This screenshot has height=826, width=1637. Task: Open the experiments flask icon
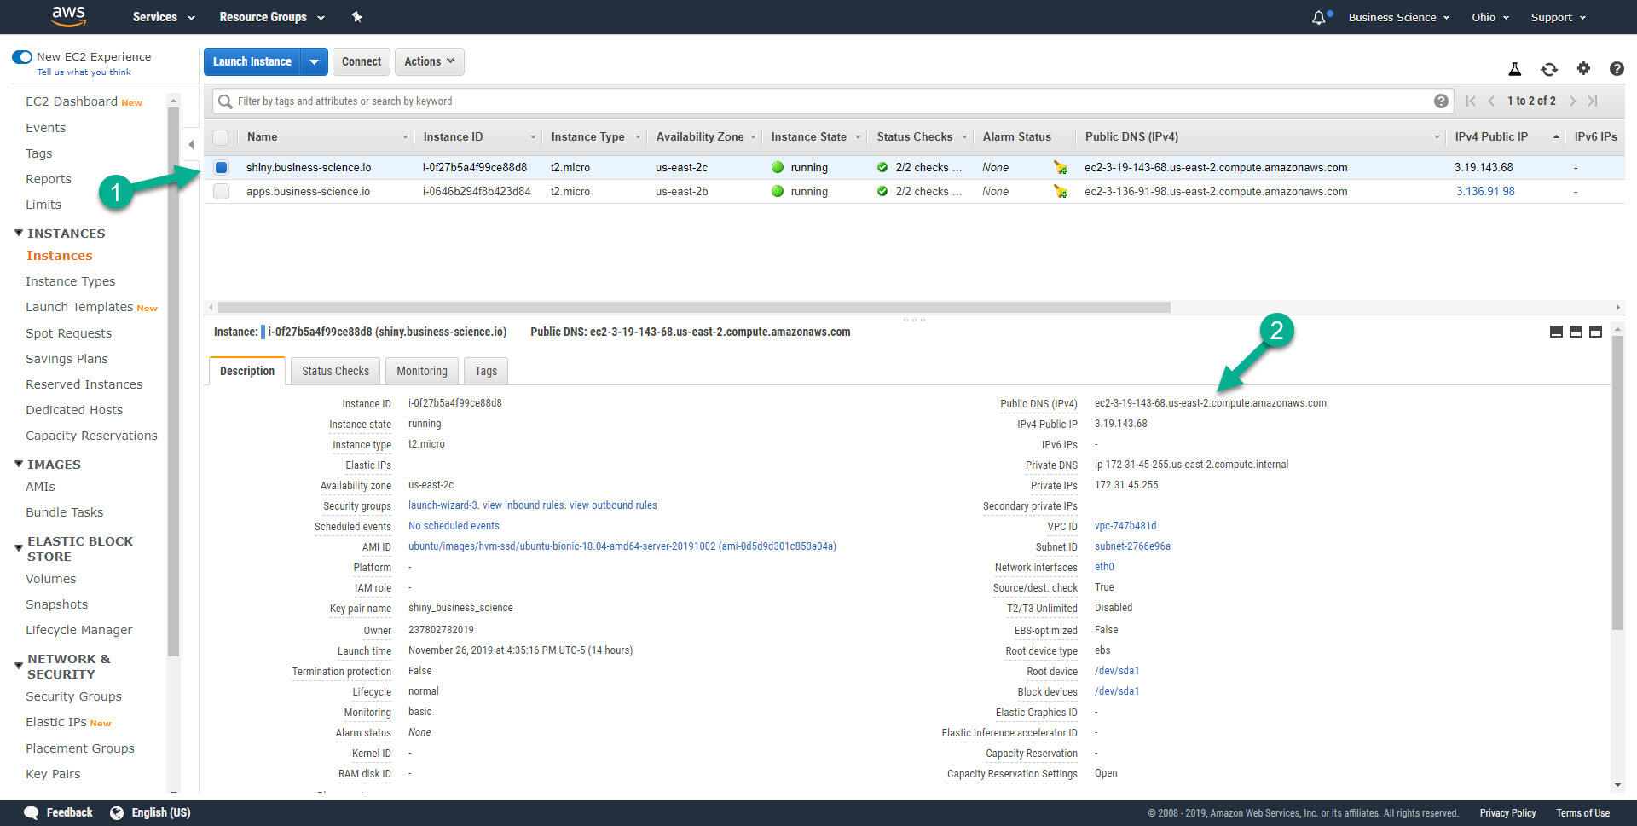pos(1515,69)
